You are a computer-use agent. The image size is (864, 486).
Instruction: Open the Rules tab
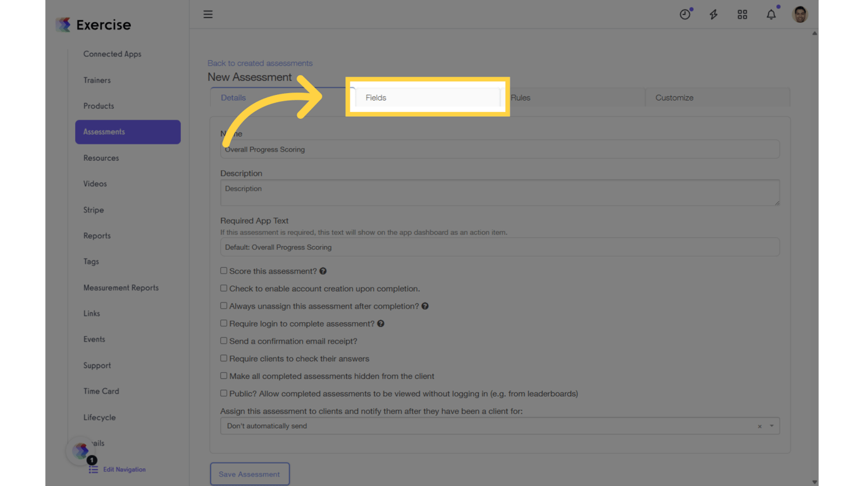pyautogui.click(x=520, y=97)
